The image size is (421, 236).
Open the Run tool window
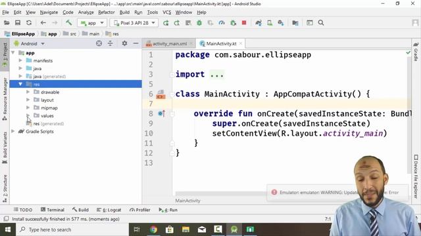168,210
